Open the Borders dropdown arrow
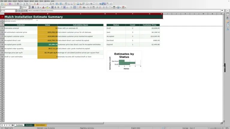230x129 pixels. click(x=112, y=7)
